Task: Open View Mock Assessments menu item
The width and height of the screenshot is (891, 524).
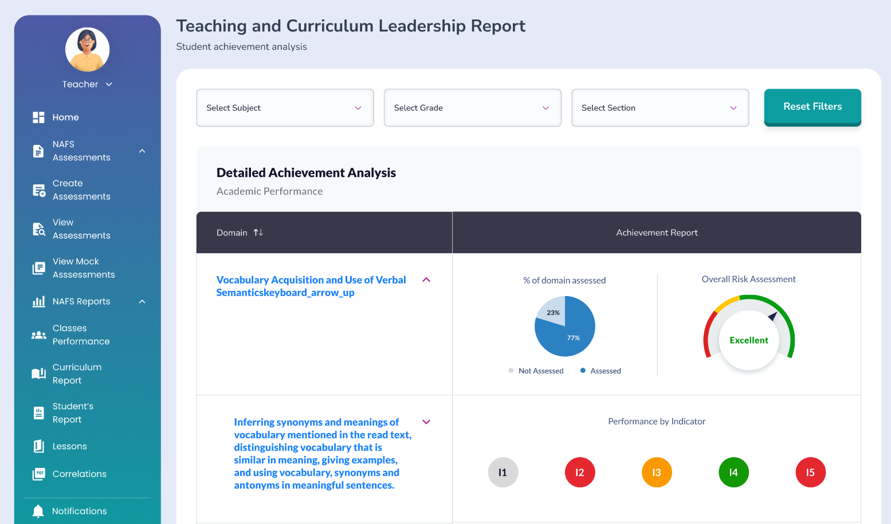Action: click(x=84, y=268)
